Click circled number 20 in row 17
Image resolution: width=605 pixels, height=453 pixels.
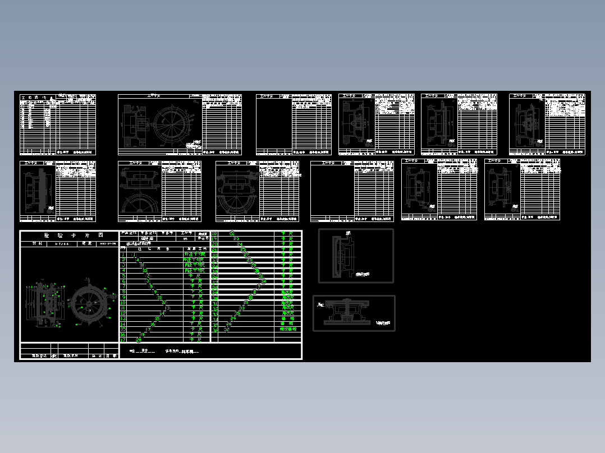139,340
